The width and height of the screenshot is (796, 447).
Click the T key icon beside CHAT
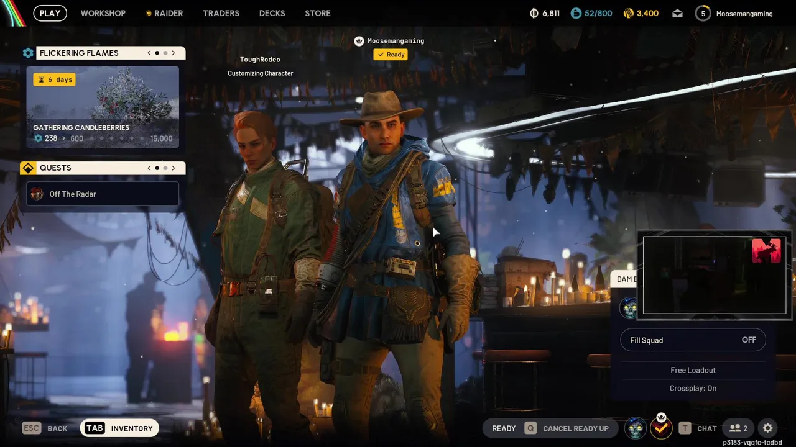point(685,428)
